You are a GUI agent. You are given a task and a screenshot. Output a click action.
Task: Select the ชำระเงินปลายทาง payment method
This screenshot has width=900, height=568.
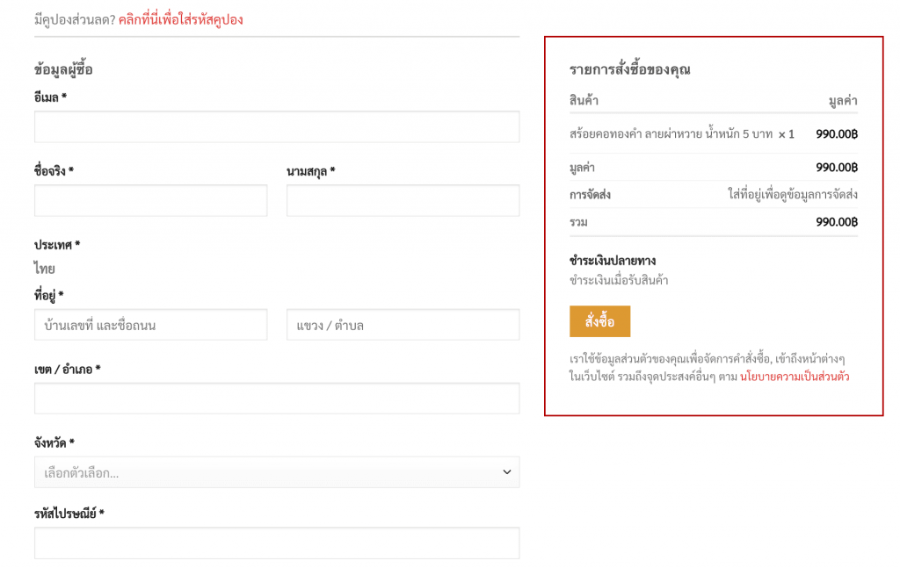pyautogui.click(x=613, y=261)
